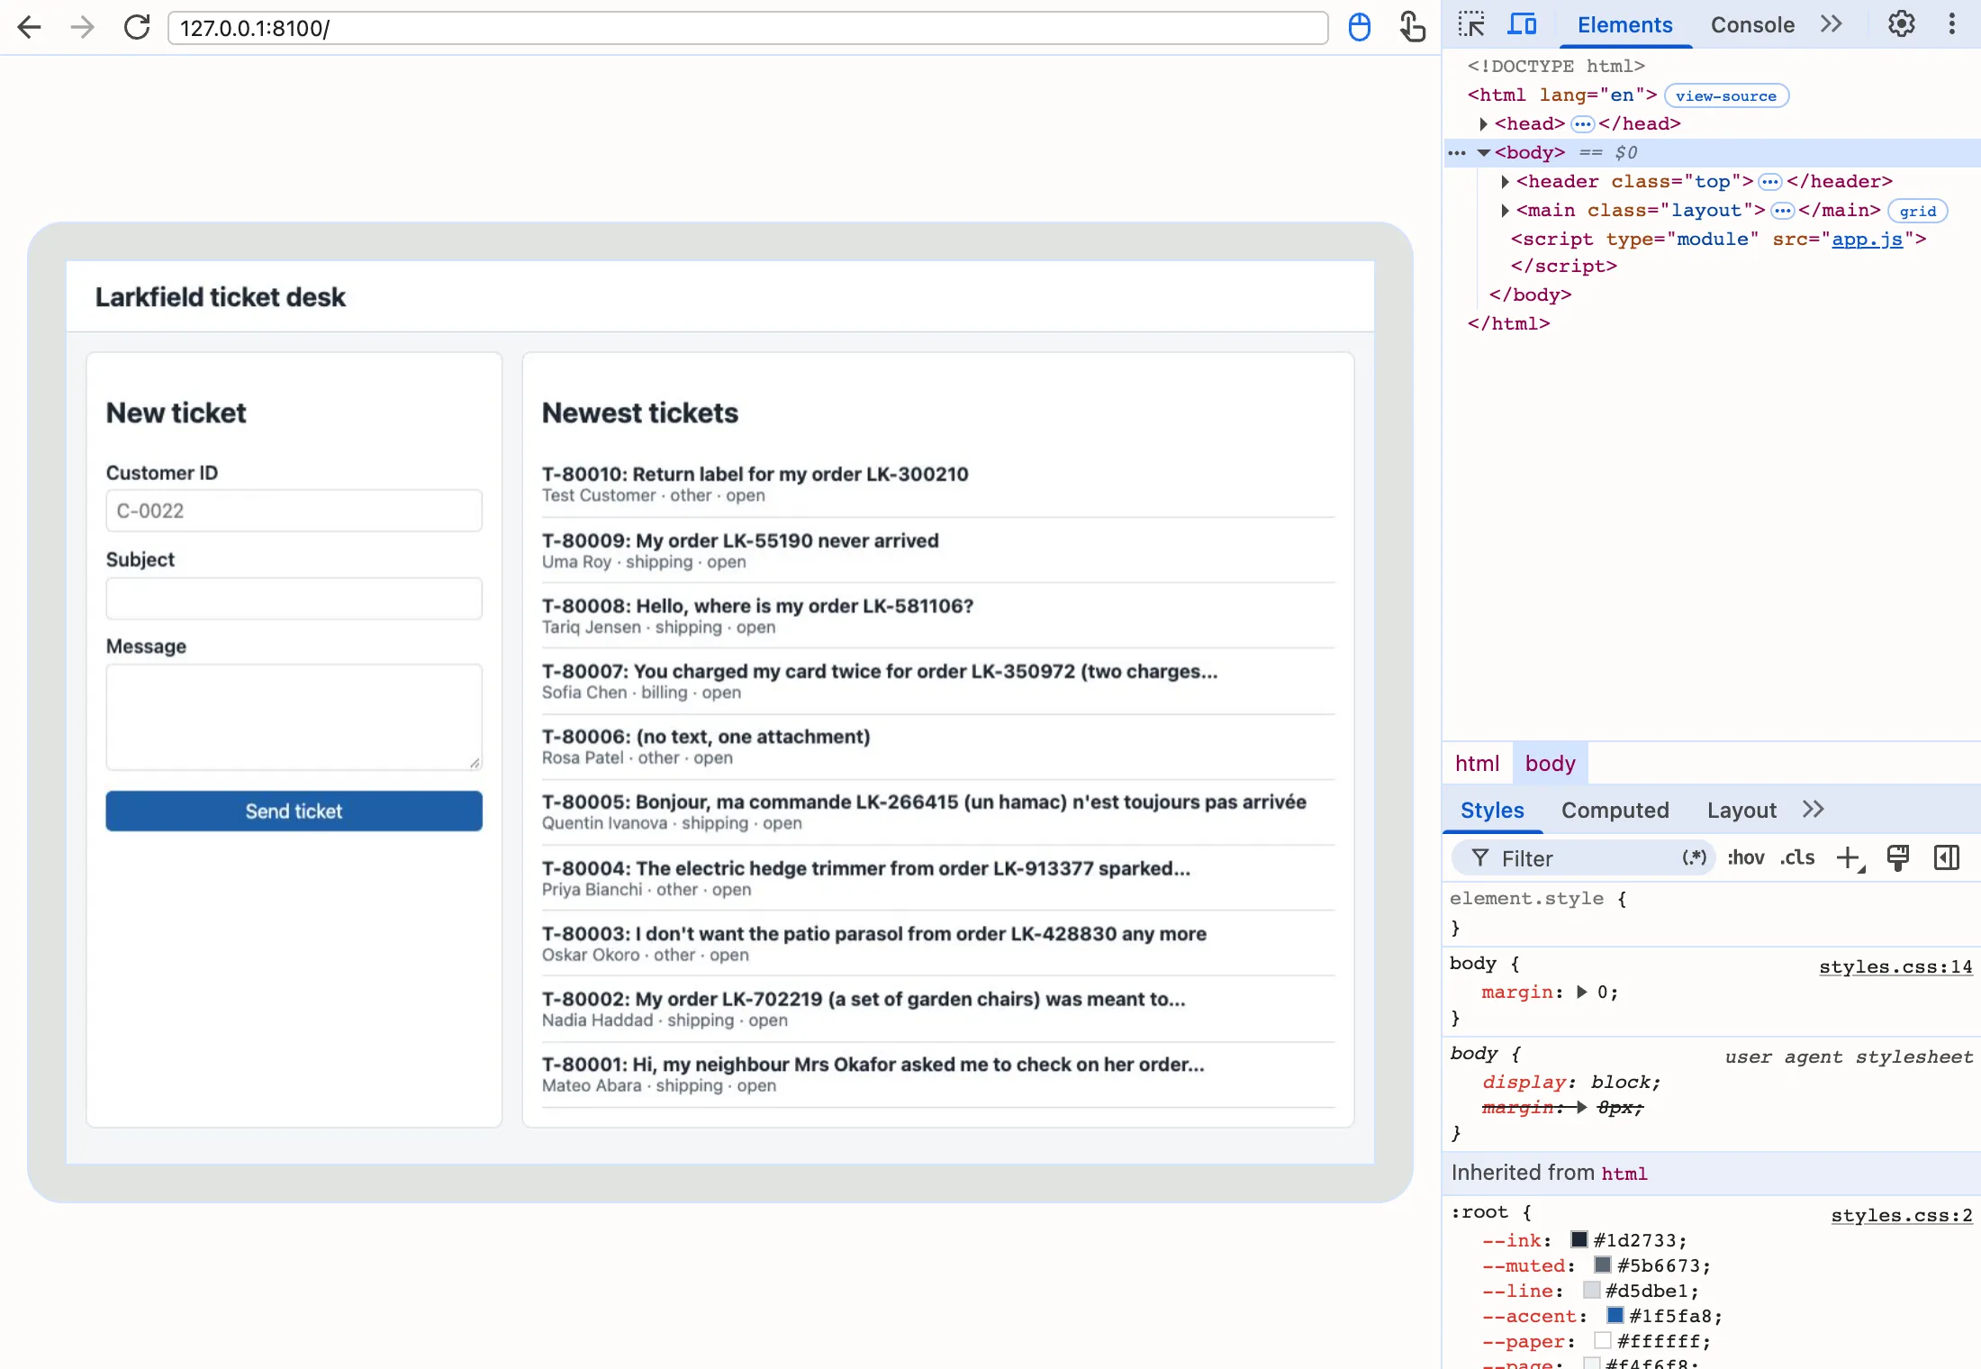Show more DevTools tabs chevron
Image resolution: width=1981 pixels, height=1369 pixels.
[x=1831, y=24]
